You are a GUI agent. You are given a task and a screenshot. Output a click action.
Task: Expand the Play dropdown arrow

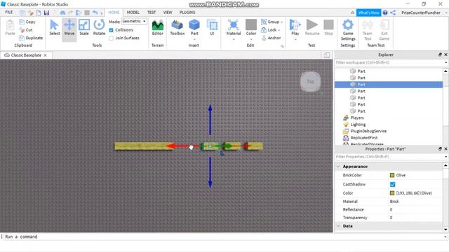point(295,39)
